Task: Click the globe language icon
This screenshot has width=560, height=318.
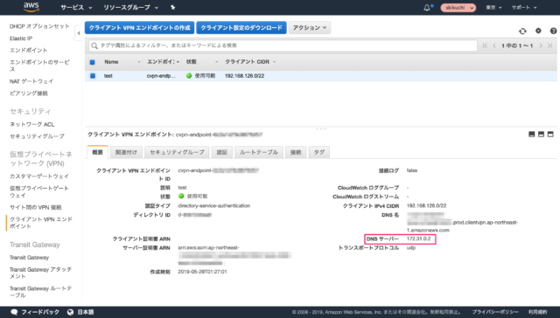Action: click(70, 312)
